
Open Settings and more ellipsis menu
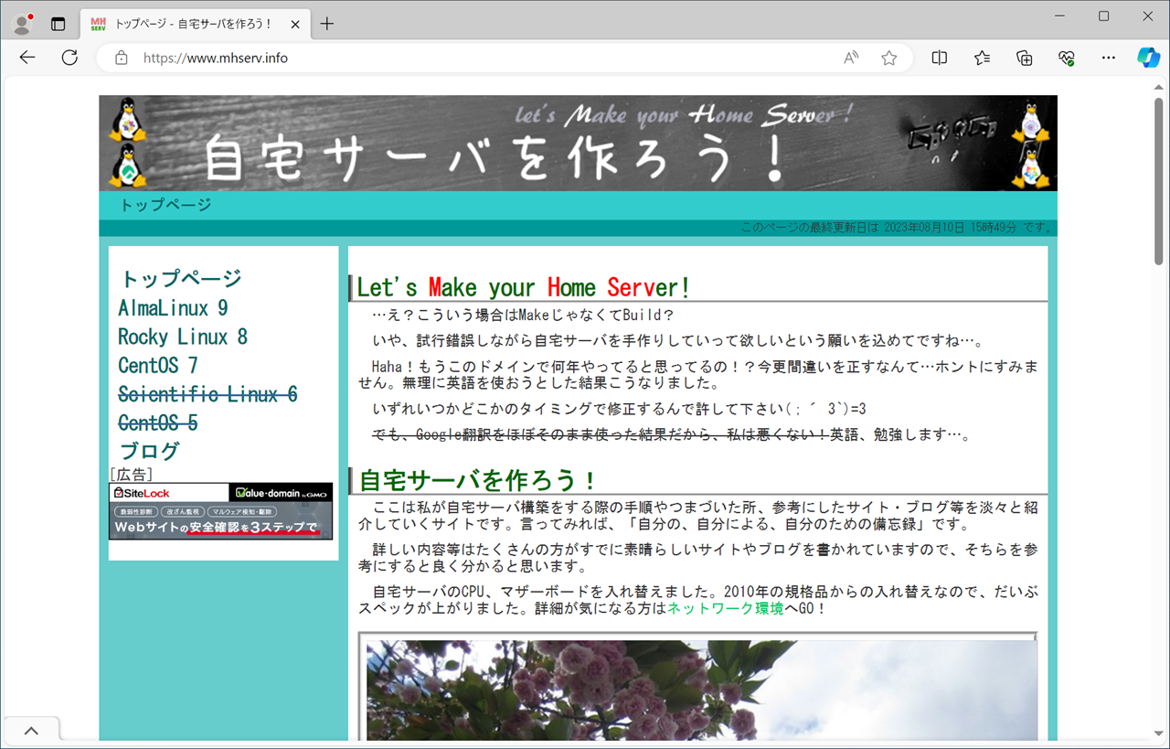1108,58
